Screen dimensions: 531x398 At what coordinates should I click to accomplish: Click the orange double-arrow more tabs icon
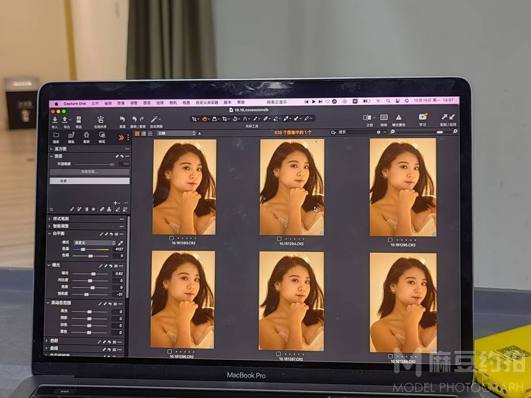(x=121, y=137)
